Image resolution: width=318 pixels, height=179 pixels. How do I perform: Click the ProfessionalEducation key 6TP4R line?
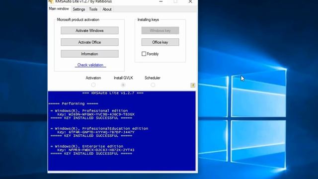point(96,132)
